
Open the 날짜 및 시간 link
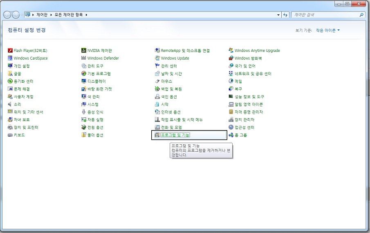171,74
